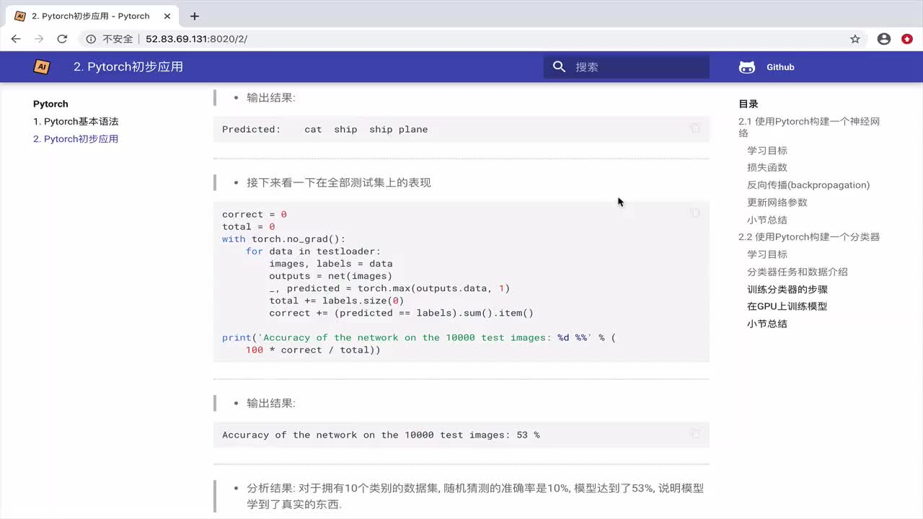Reload the page with the refresh icon
Image resolution: width=923 pixels, height=519 pixels.
coord(62,39)
